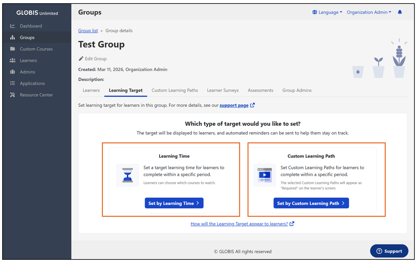Viewport: 419px width, 263px height.
Task: Click the Admins briefcase icon in sidebar
Action: click(12, 72)
